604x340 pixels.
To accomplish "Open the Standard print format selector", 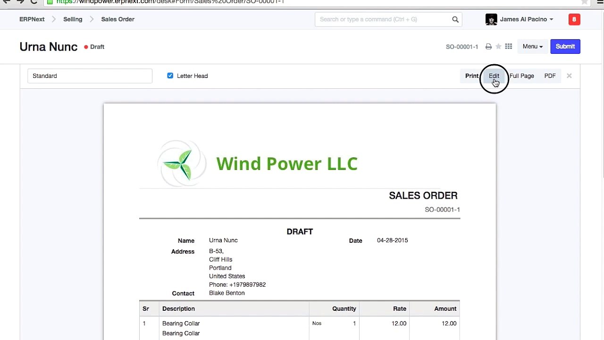I will [x=90, y=76].
